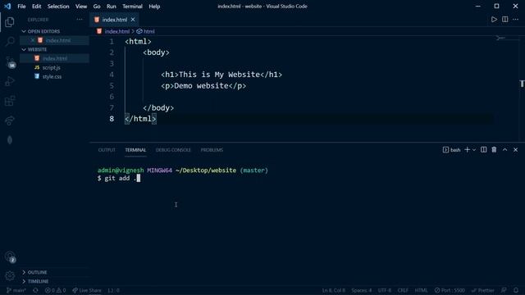The height and width of the screenshot is (295, 525).
Task: Click Port: 5500 Live Server status
Action: pyautogui.click(x=450, y=290)
